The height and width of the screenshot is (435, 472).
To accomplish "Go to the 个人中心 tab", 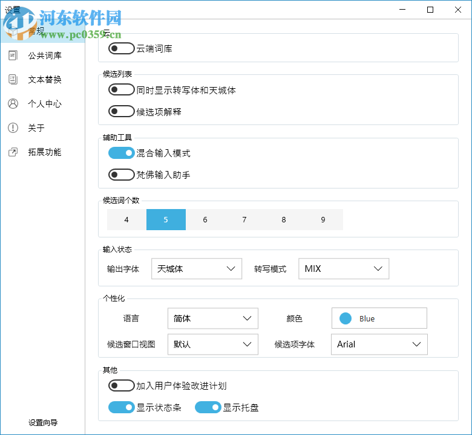I will pos(42,103).
